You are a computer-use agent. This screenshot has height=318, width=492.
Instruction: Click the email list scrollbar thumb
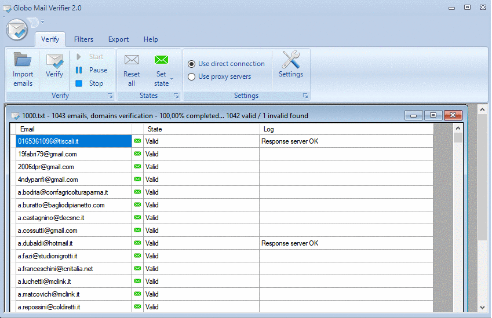pyautogui.click(x=458, y=138)
